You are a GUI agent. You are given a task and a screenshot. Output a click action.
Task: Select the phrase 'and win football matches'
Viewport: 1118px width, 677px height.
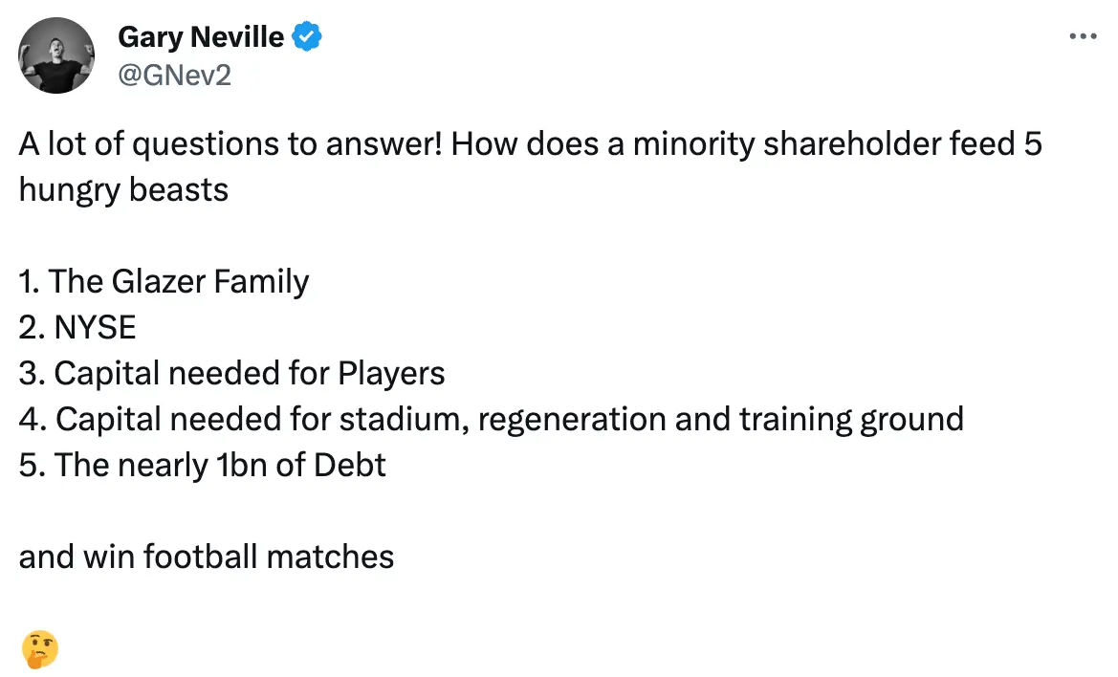click(x=206, y=556)
